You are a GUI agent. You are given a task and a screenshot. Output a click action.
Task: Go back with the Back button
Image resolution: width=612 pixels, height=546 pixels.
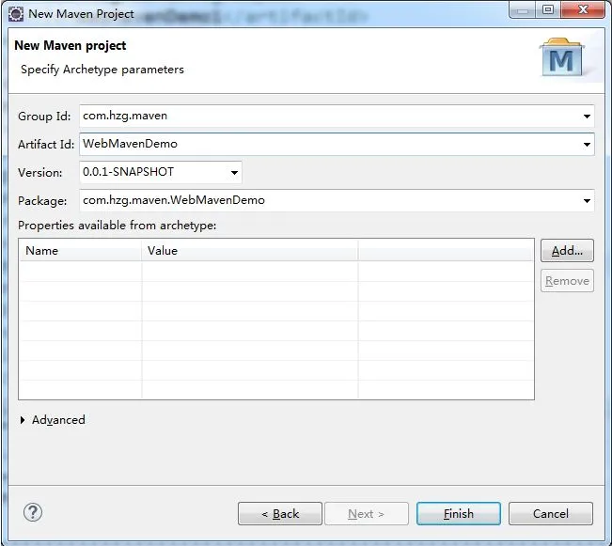(280, 514)
